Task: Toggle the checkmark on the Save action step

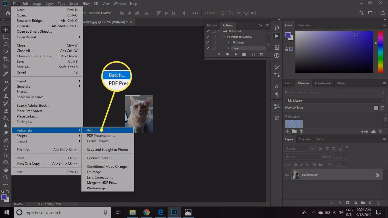Action: 208,48
